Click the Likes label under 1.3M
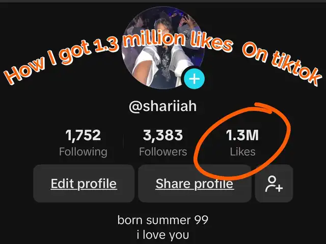The image size is (326, 244). click(242, 152)
